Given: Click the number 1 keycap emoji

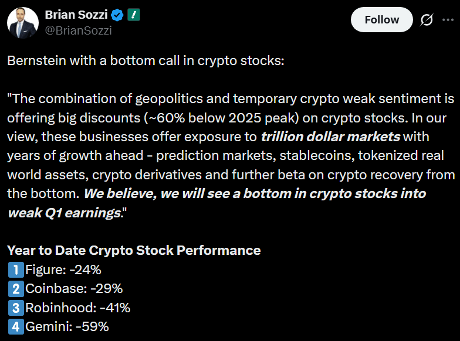Looking at the screenshot, I should coord(15,270).
